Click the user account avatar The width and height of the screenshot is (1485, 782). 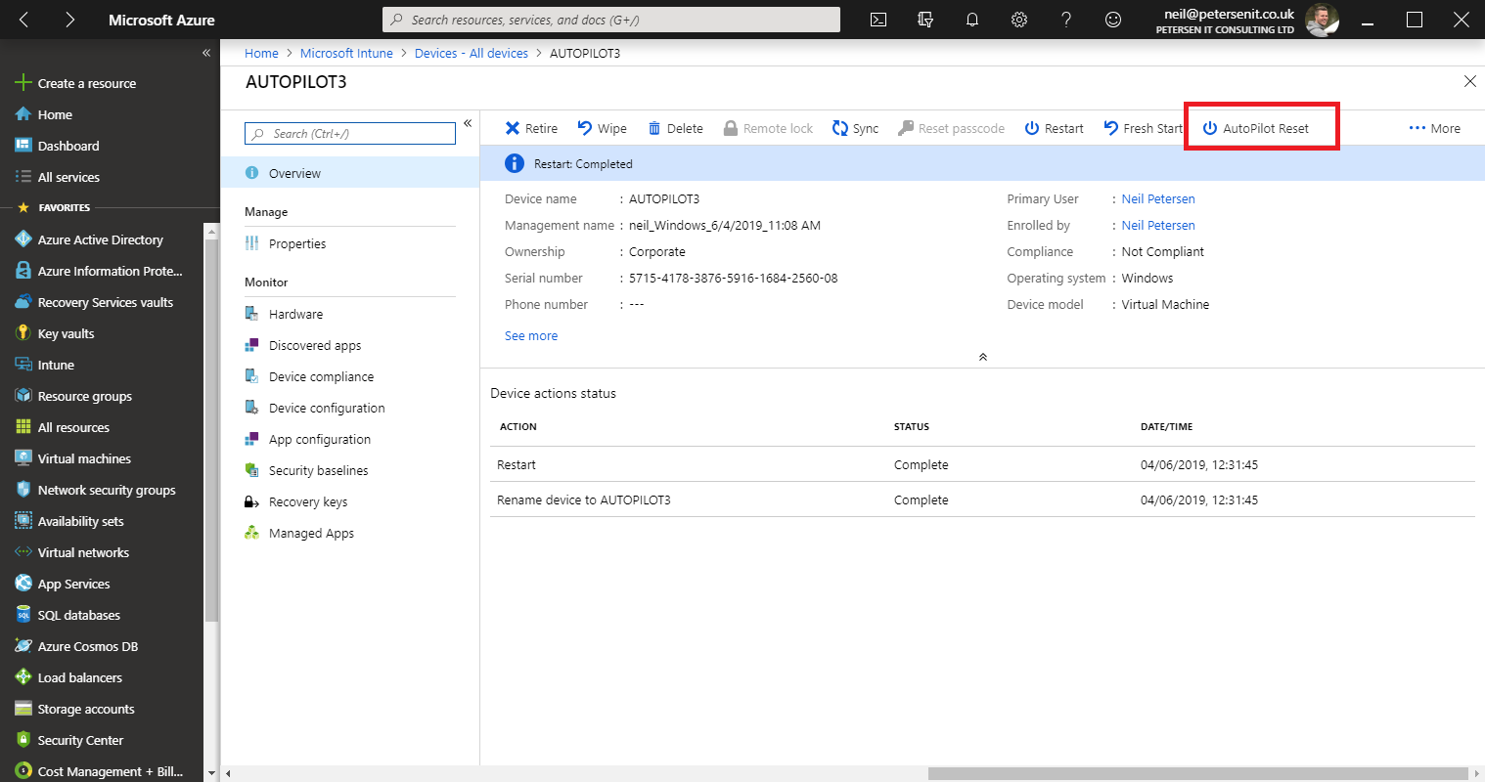coord(1322,20)
